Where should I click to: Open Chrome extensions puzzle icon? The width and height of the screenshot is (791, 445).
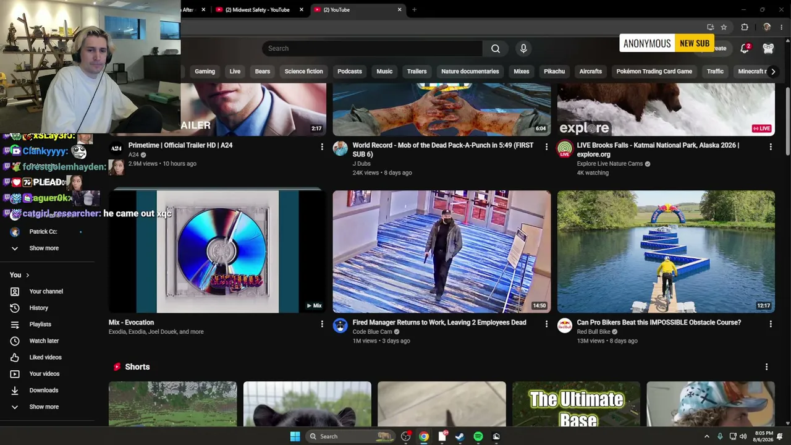click(745, 27)
